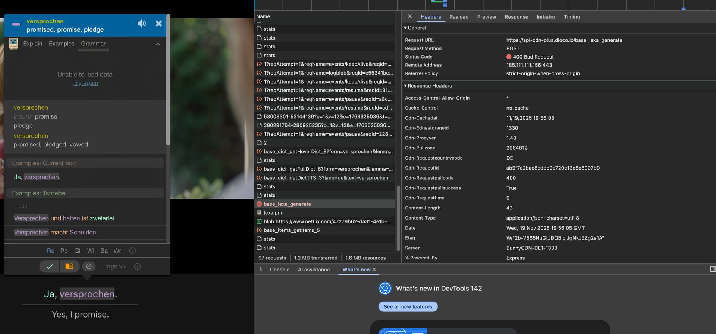Mark word as known with checkmark
This screenshot has height=334, width=716.
coord(50,267)
